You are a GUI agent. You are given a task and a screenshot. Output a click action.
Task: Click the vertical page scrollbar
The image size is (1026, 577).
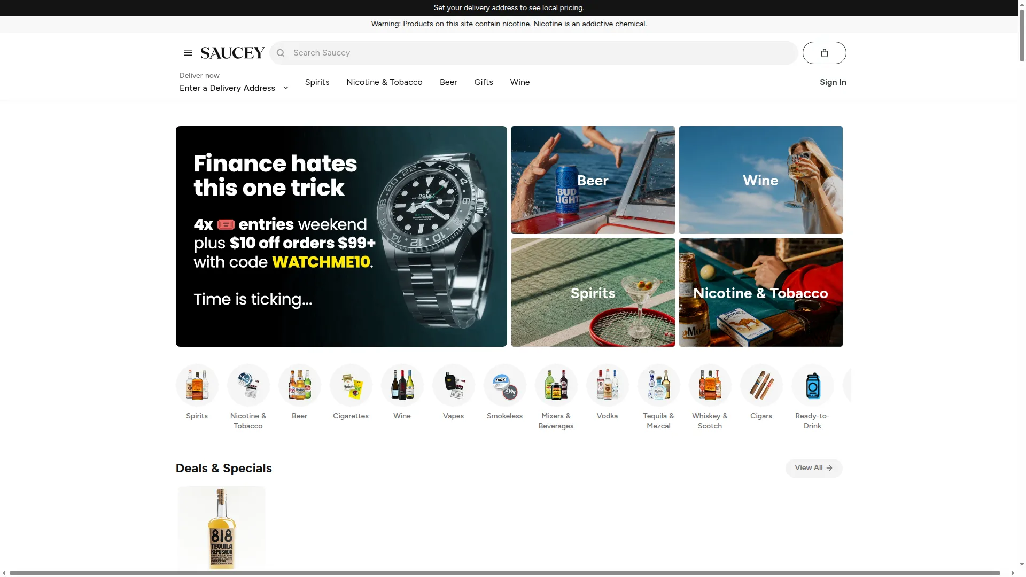[1022, 35]
